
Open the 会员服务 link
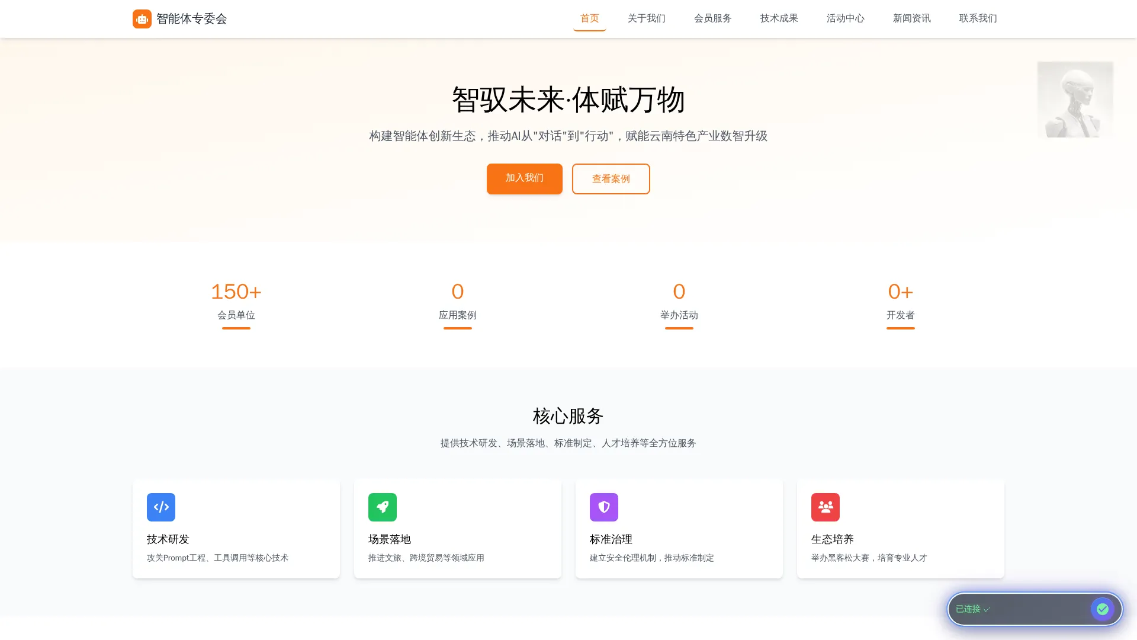712,18
